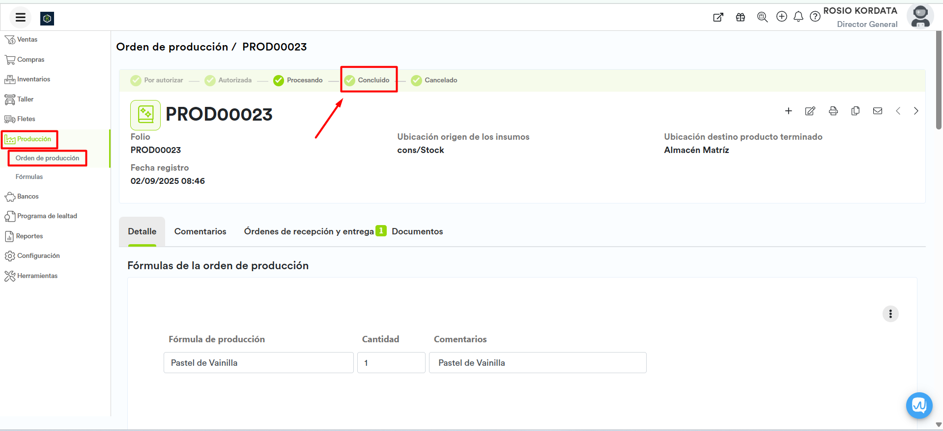Click the print icon for PROD00023

[x=833, y=111]
